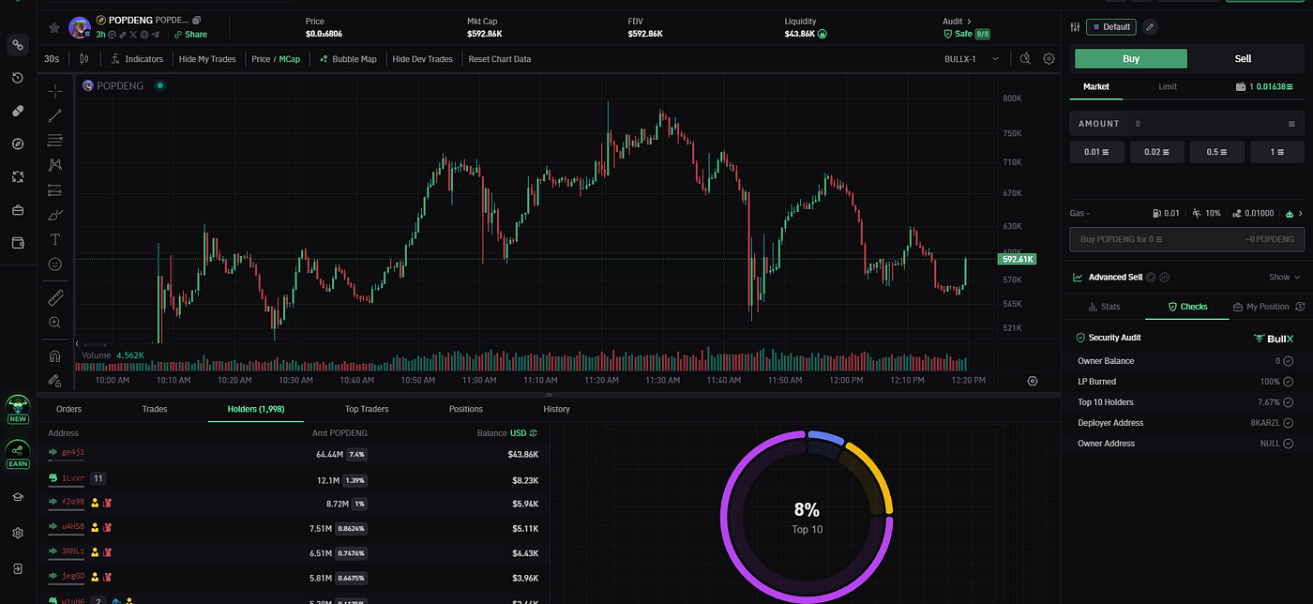Open time axis settings gear under chart
The width and height of the screenshot is (1313, 604).
[x=1033, y=381]
